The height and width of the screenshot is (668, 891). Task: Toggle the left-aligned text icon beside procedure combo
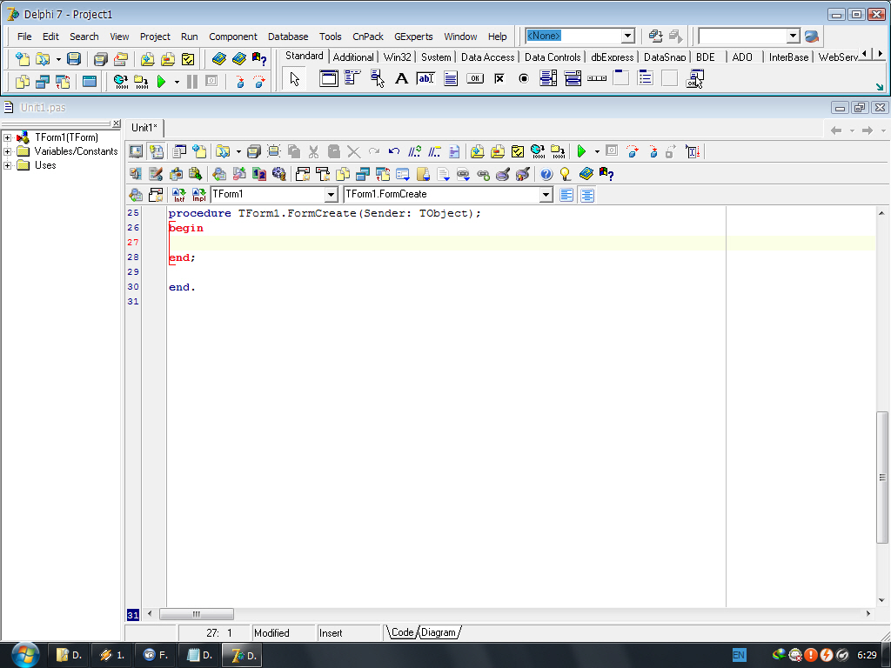click(x=566, y=195)
